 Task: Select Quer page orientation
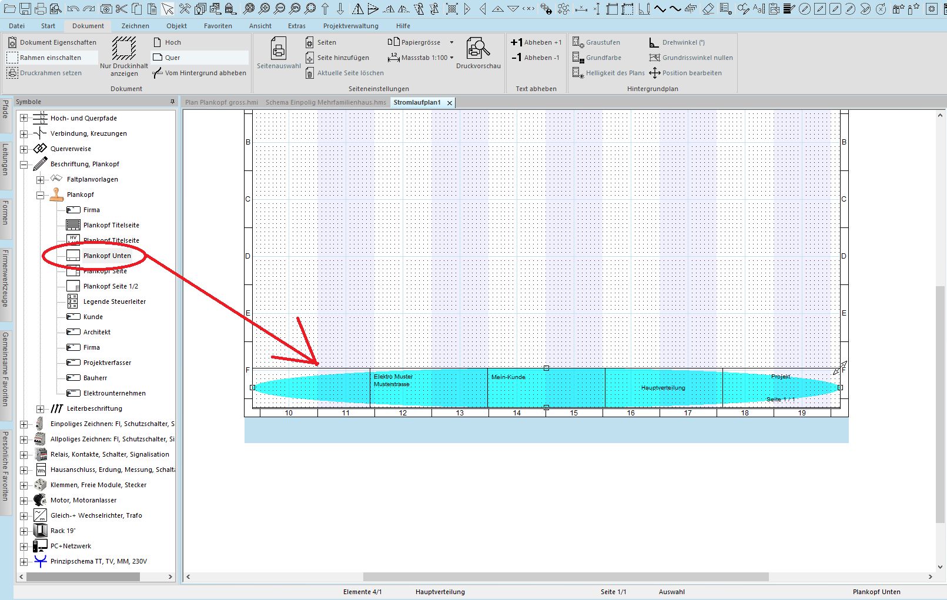172,58
